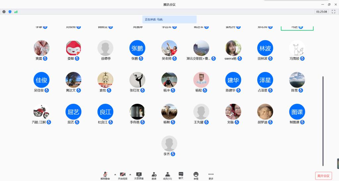Viewport: 339px width, 181px height.
Task: Click the 正在讲话 speaking indicator banner
Action: [x=169, y=19]
